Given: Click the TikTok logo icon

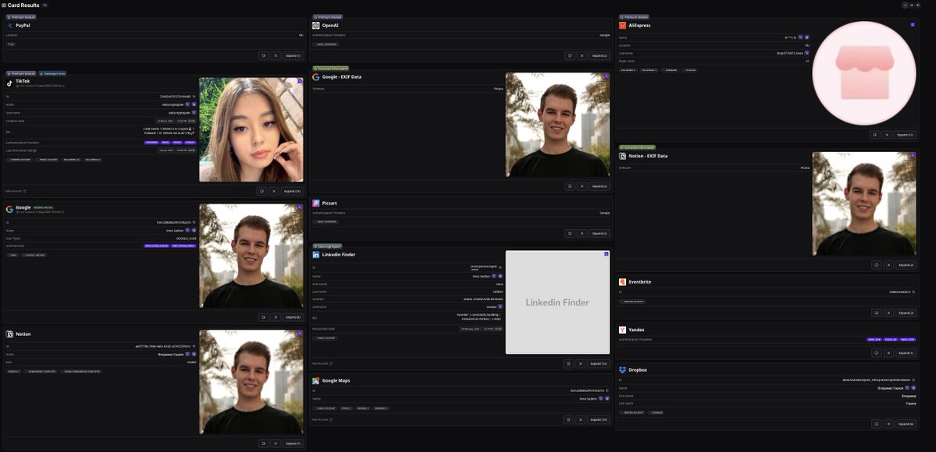Looking at the screenshot, I should pos(9,83).
